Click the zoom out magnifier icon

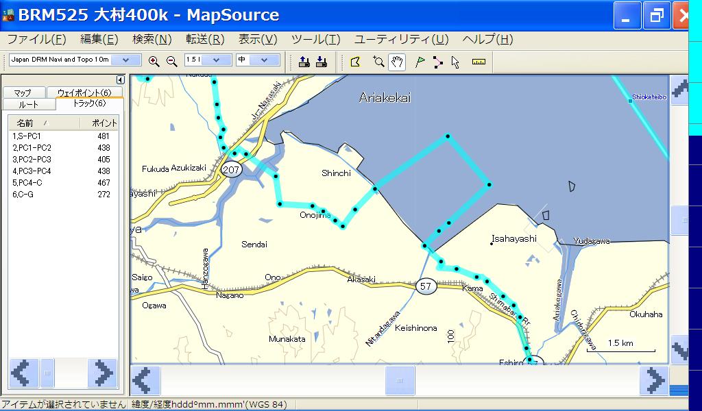171,62
